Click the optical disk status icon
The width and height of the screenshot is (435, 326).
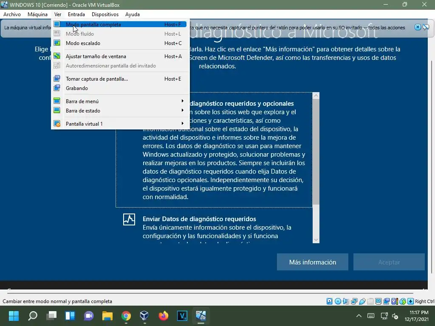(x=338, y=301)
